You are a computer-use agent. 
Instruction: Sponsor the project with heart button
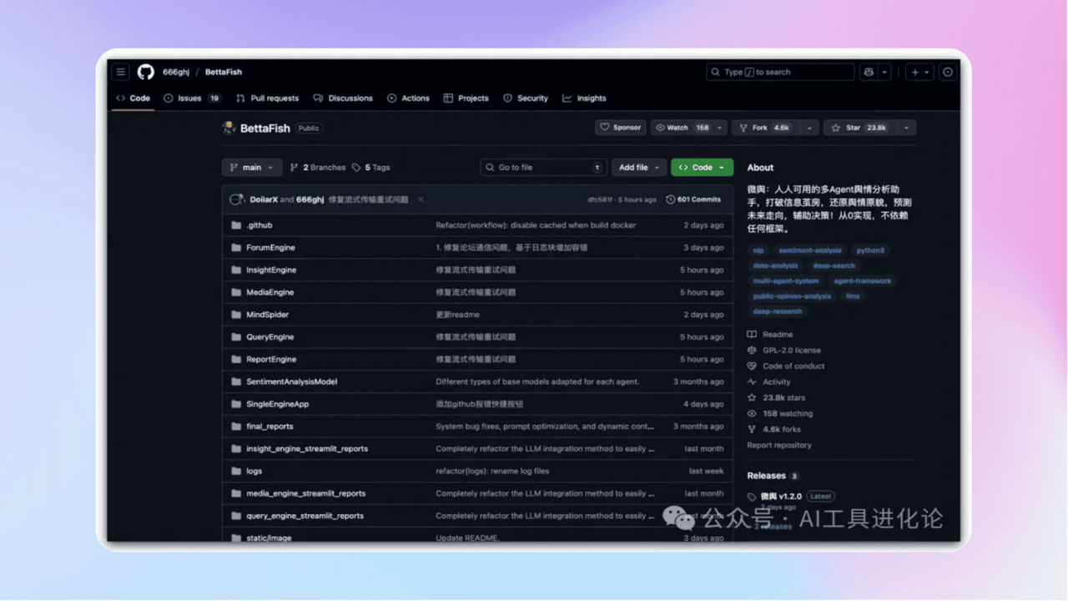point(620,128)
